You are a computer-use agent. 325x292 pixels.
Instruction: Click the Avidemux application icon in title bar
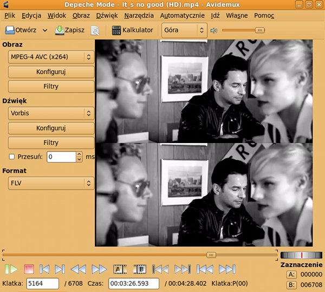[5, 4]
